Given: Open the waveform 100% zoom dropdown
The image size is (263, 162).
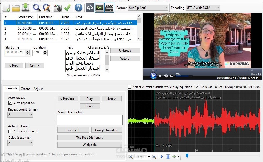Looking at the screenshot, I should point(149,157).
